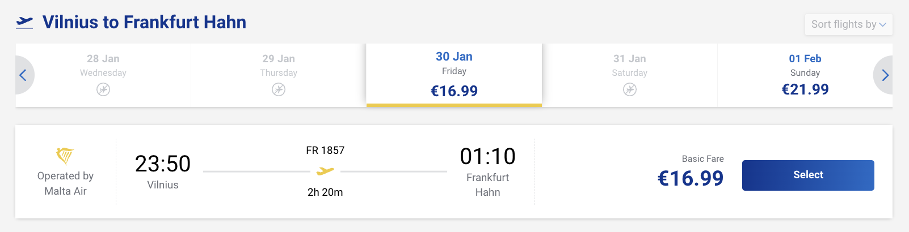Click the 23:50 Vilnius departure time
Viewport: 909px width, 232px height.
(x=163, y=164)
